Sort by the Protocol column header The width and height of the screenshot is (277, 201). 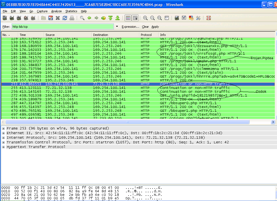(149, 35)
